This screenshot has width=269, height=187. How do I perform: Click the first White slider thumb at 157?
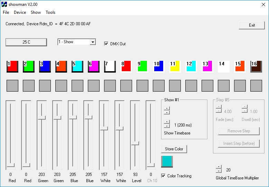[x=104, y=128]
